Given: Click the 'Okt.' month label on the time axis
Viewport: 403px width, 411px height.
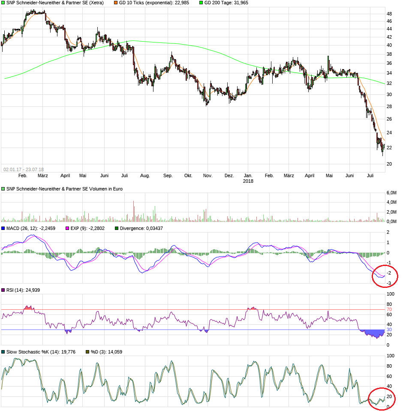Looking at the screenshot, I should pos(188,175).
